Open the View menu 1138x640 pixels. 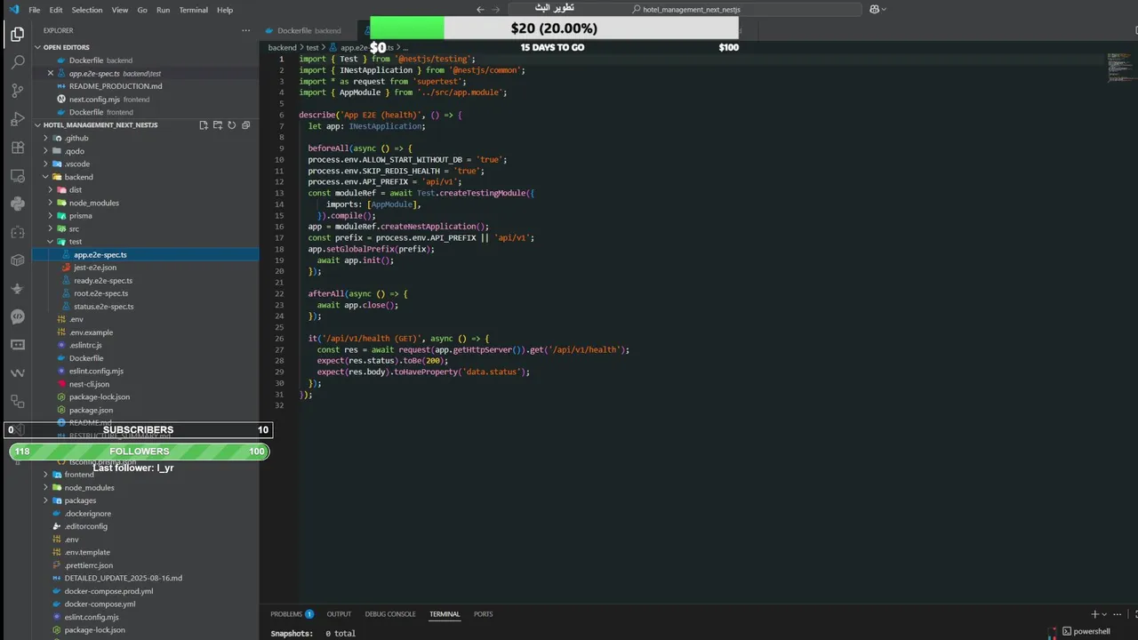(120, 10)
